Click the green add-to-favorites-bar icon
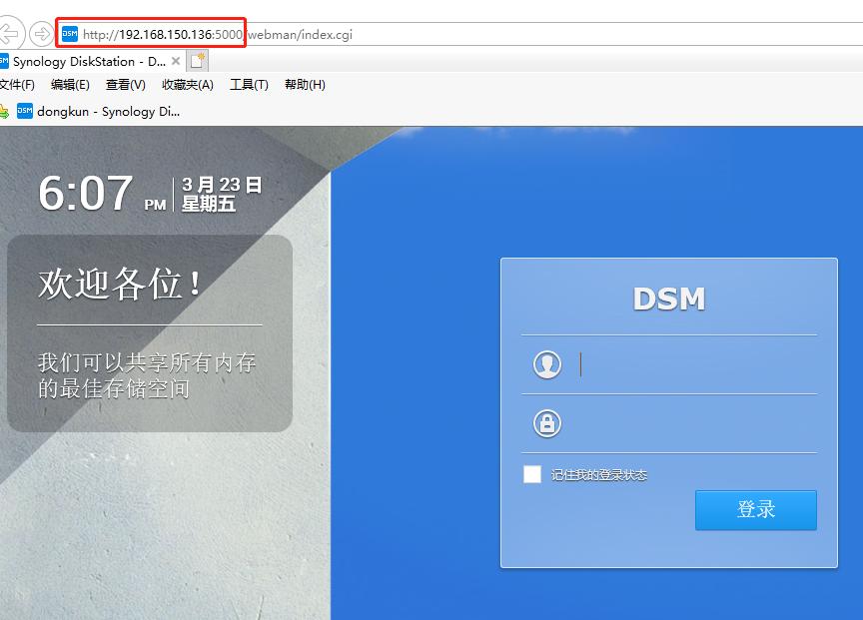863x620 pixels. point(8,111)
